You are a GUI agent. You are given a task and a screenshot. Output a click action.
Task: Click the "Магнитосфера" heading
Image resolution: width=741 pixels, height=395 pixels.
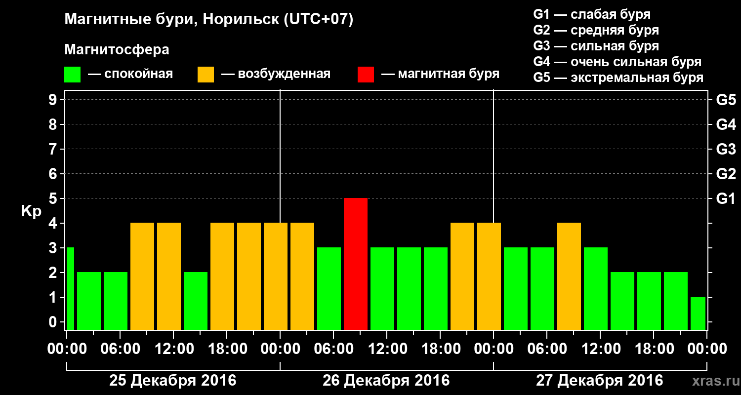click(117, 50)
